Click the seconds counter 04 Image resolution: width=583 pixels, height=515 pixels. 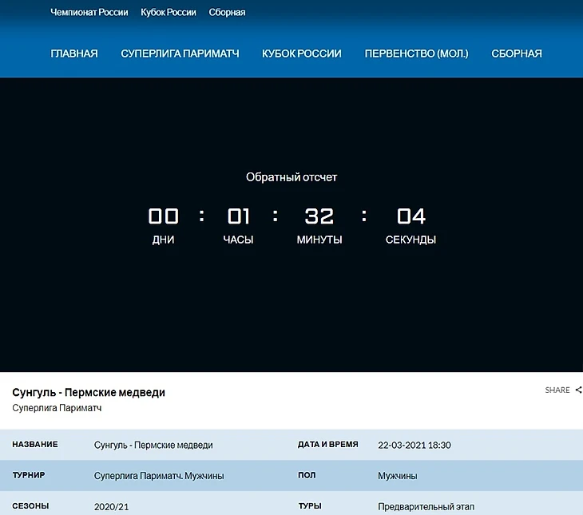coord(410,216)
